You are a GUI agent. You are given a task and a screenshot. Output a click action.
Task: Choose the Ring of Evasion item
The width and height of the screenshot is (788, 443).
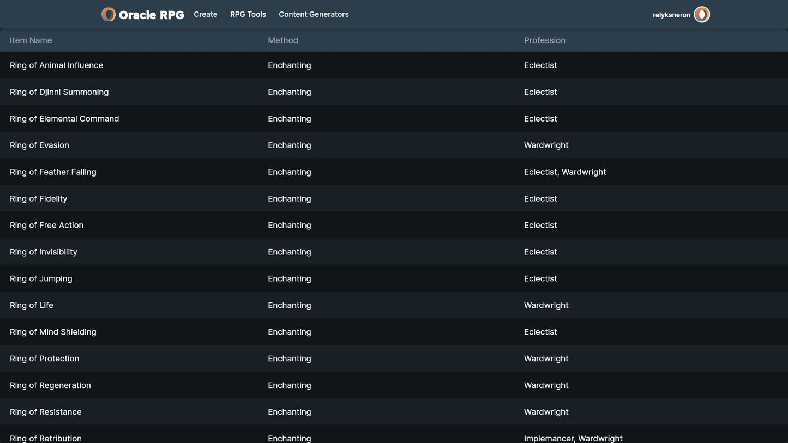point(39,145)
